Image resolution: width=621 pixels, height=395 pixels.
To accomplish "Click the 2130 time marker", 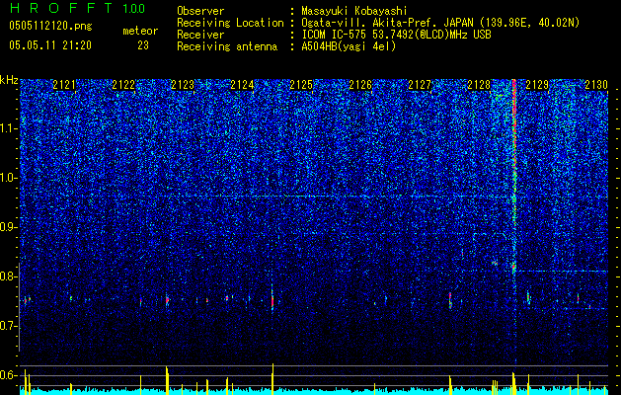I will click(x=596, y=85).
